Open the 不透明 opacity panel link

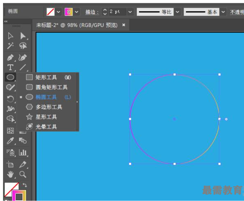(x=237, y=12)
